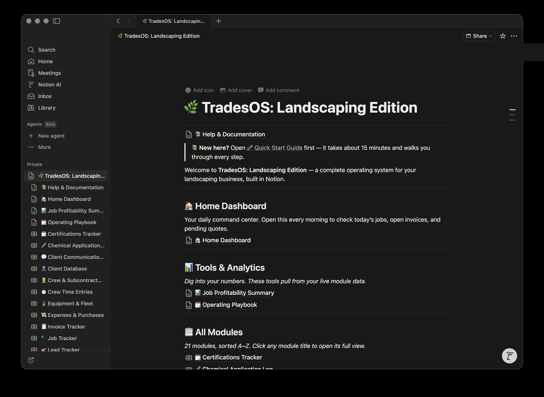Viewport: 544px width, 397px height.
Task: Open Job Profitability Sum... in sidebar
Action: (66, 210)
